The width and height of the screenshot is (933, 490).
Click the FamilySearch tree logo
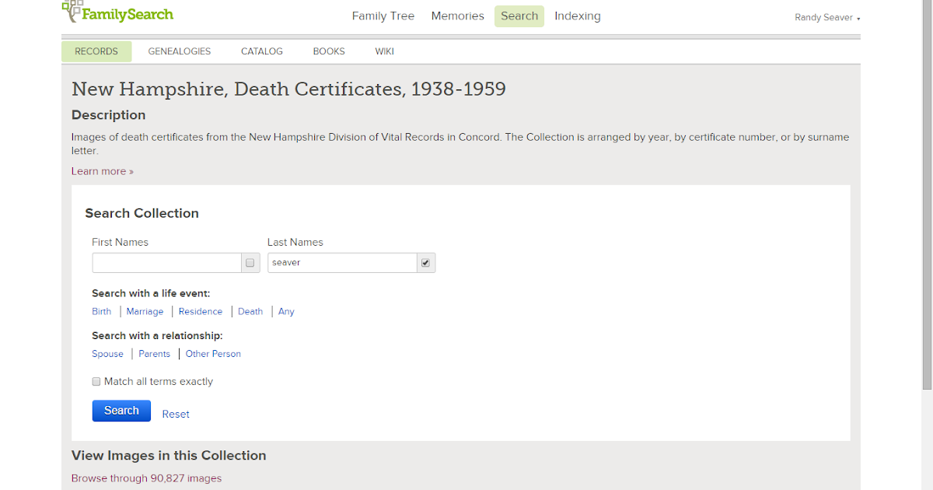click(x=72, y=11)
